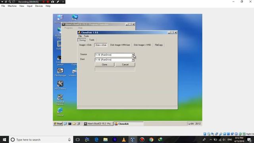Show hidden host tray icons chevron
This screenshot has height=143, width=254.
coord(211,139)
